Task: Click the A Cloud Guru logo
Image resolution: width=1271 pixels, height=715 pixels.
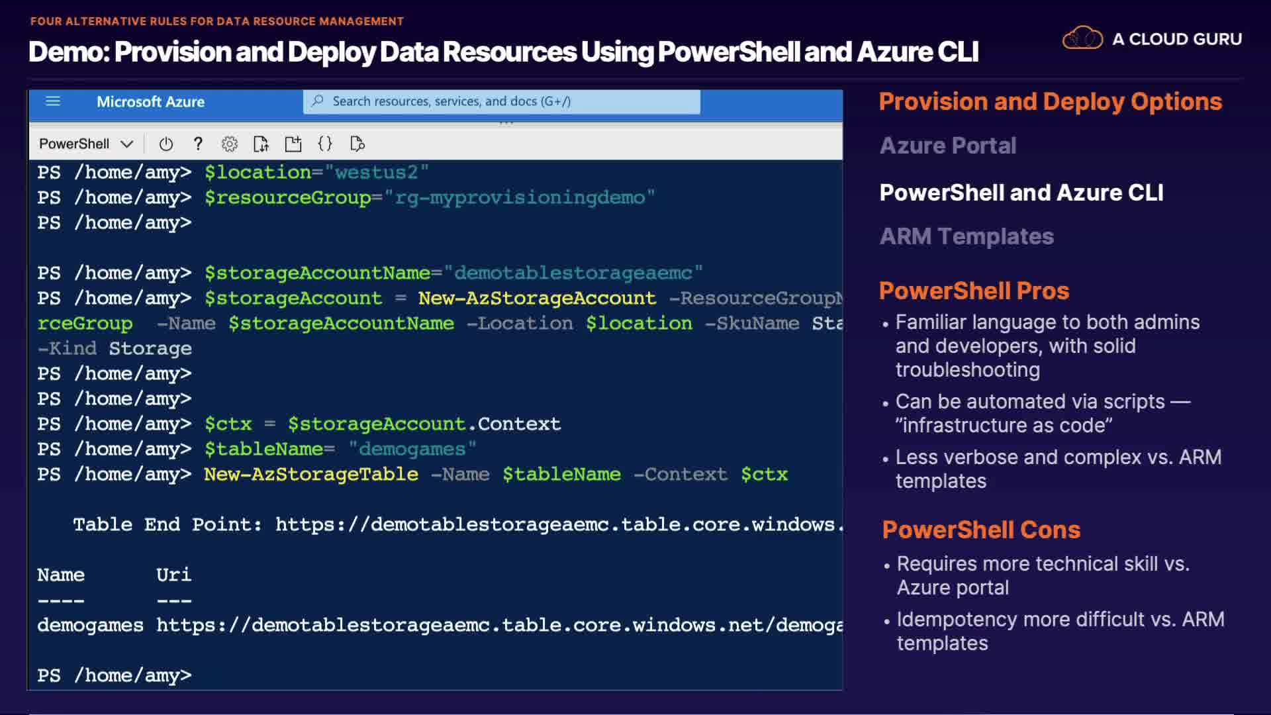Action: pyautogui.click(x=1152, y=39)
